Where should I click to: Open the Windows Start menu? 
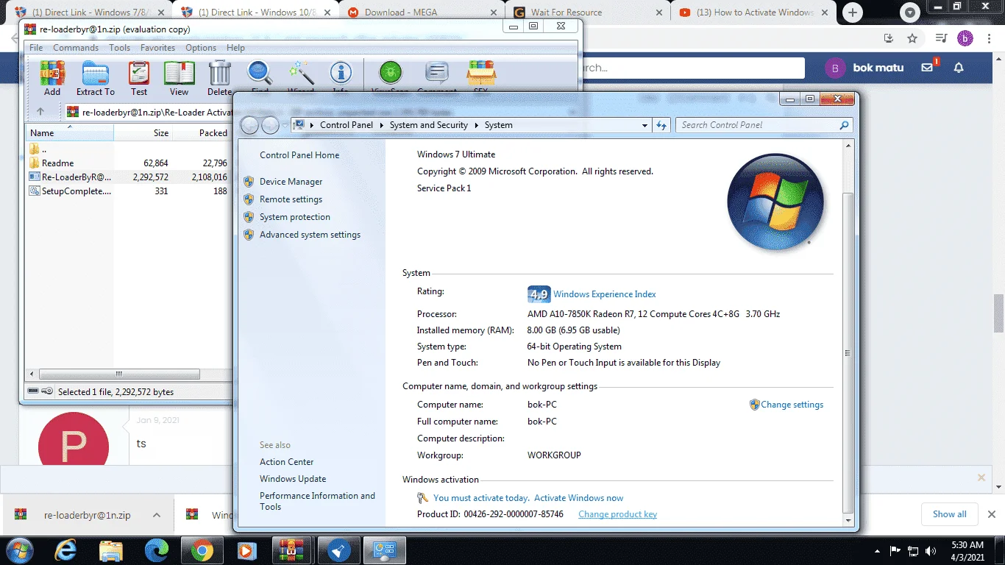pyautogui.click(x=18, y=550)
